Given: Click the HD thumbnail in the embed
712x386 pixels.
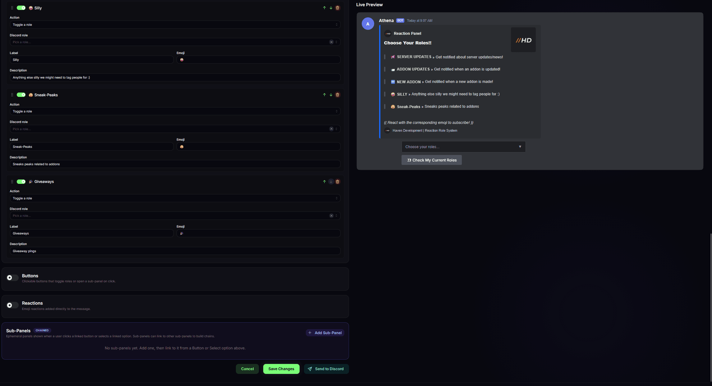Looking at the screenshot, I should point(523,40).
